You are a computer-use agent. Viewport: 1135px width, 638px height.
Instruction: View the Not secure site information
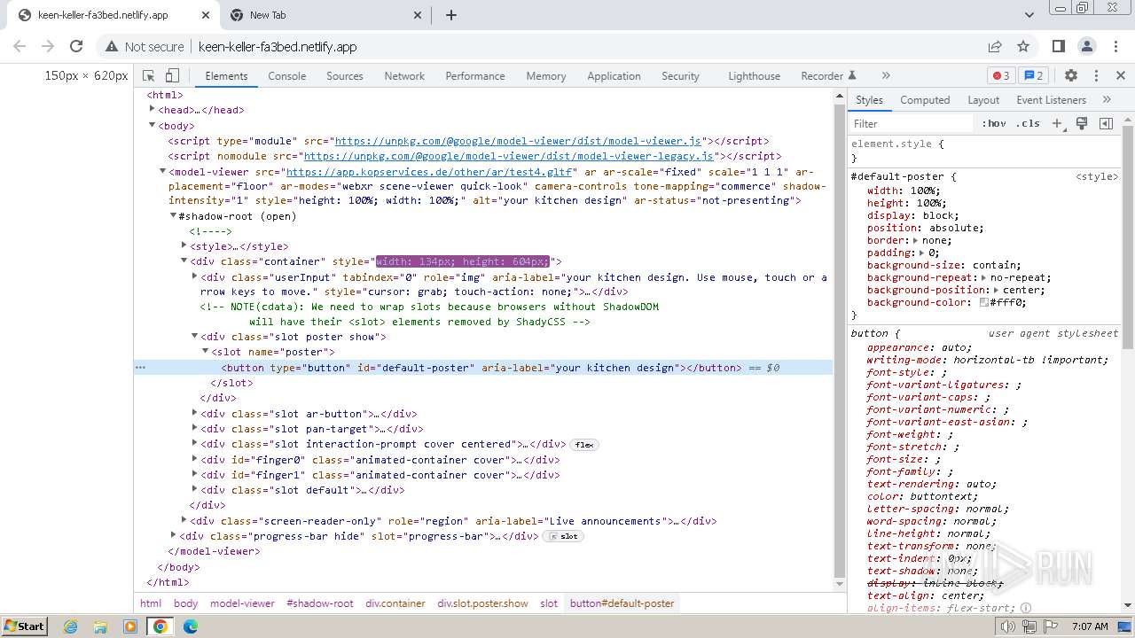point(145,46)
